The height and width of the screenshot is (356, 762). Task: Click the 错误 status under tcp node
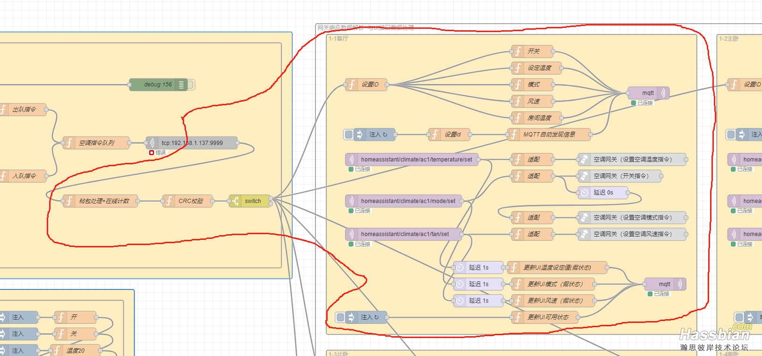click(x=158, y=153)
